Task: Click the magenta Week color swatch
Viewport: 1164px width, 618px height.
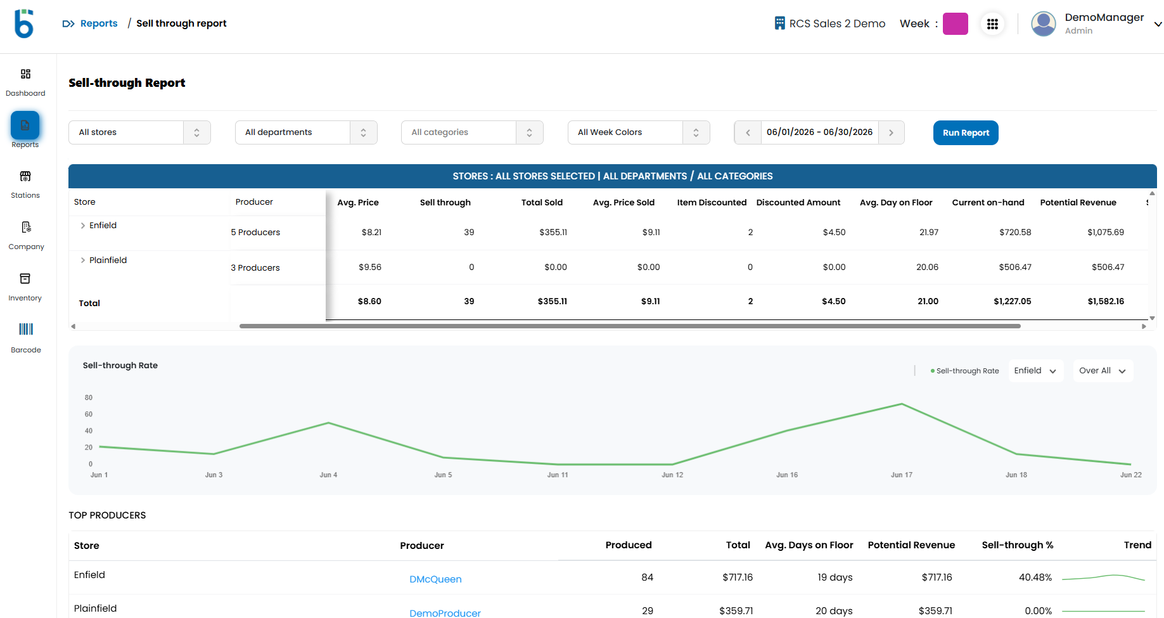Action: (955, 24)
